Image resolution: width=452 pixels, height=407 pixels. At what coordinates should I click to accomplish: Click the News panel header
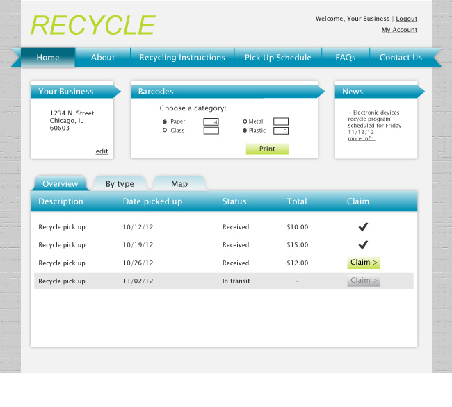[380, 92]
